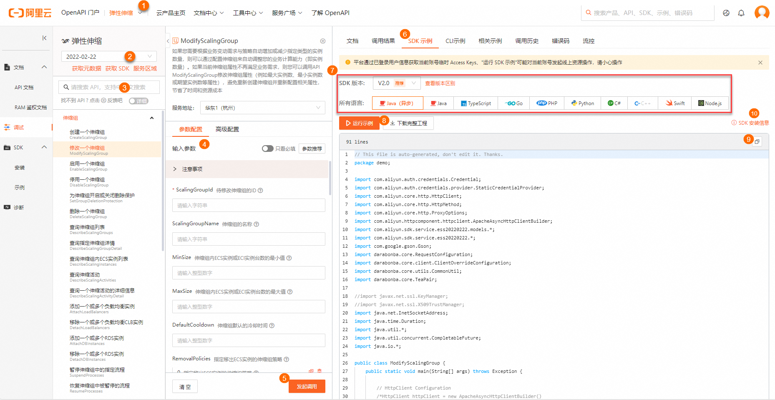
Task: Switch to the 高级配置 tab
Action: coord(227,129)
